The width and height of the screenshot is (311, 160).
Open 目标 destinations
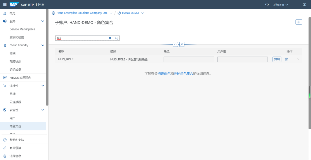point(12,94)
